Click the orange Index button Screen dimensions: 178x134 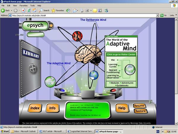click(x=35, y=108)
